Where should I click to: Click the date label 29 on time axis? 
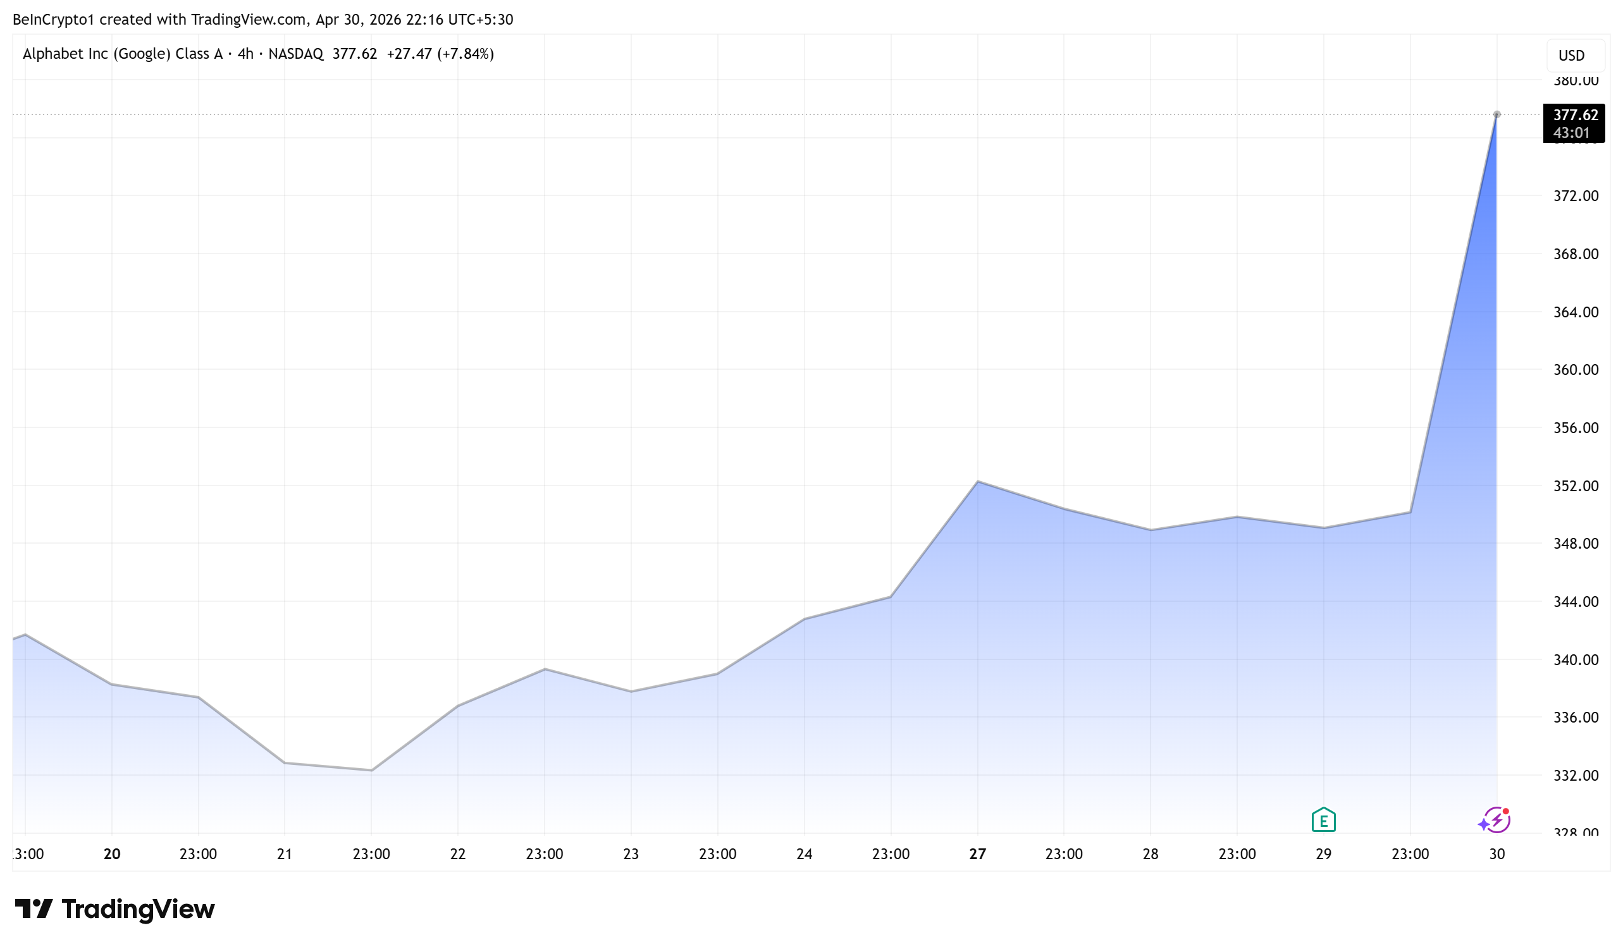coord(1324,854)
